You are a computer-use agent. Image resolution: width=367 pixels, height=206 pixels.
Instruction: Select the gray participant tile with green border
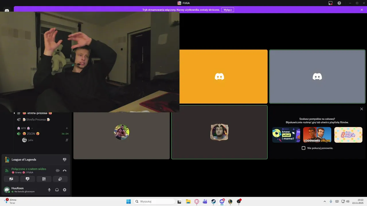(x=317, y=76)
